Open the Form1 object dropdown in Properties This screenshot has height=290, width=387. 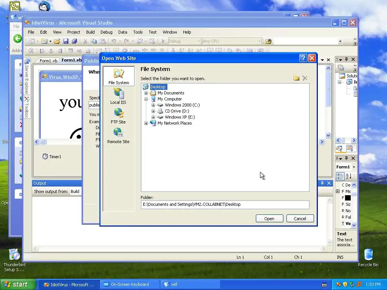click(354, 167)
